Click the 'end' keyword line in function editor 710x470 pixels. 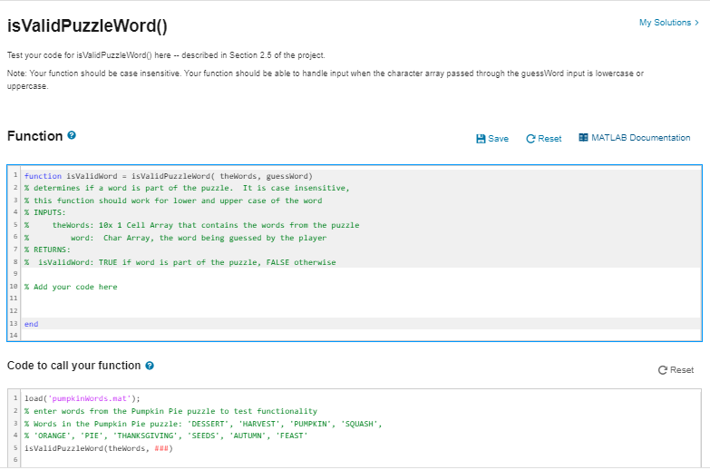[x=32, y=324]
